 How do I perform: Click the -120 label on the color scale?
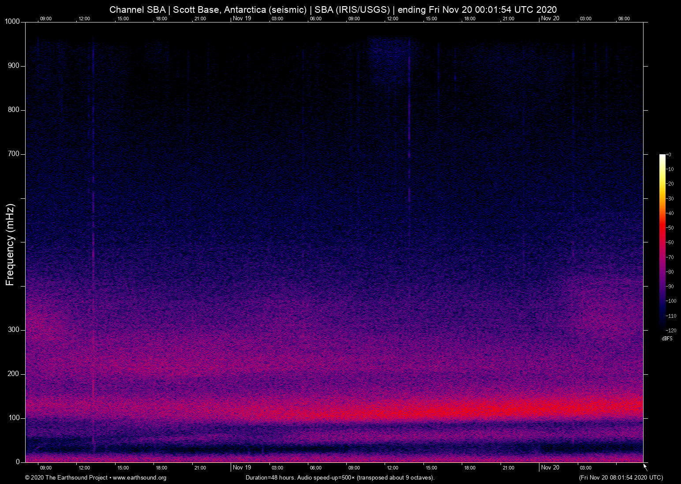[671, 331]
